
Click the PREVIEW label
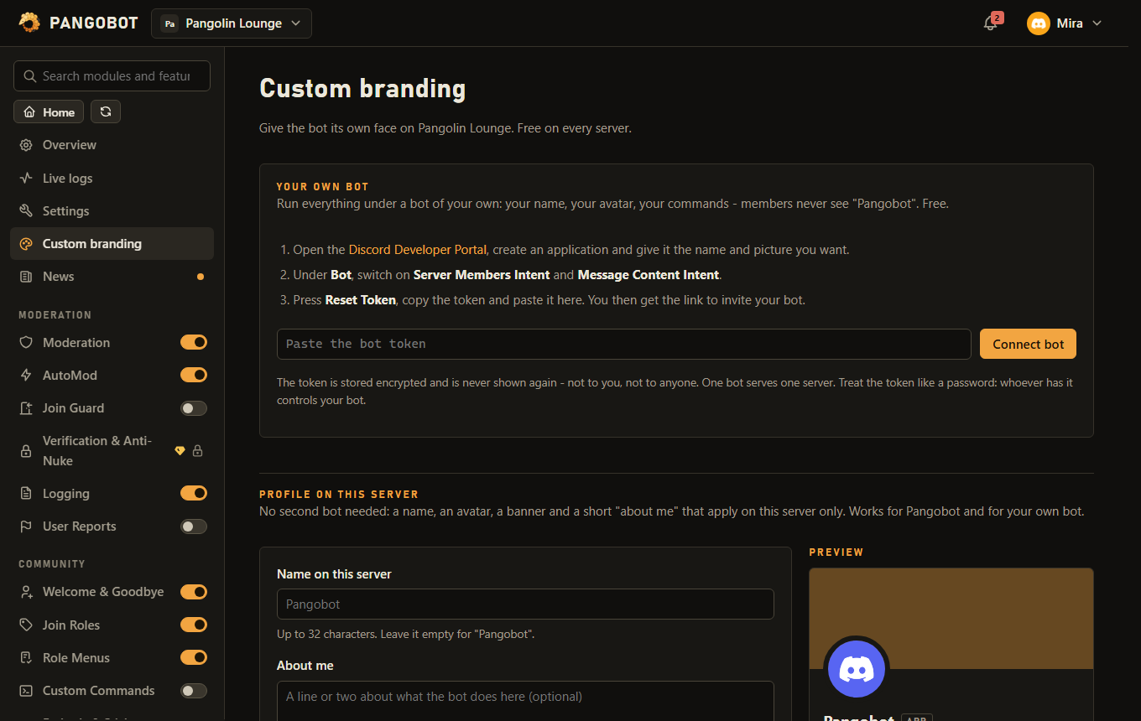pos(836,552)
